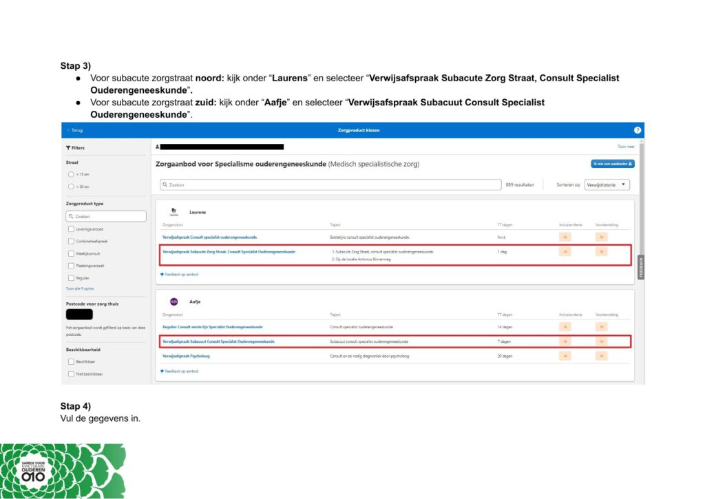
Task: Click Voorbereiding Ja badge in 1 dag row
Action: pyautogui.click(x=602, y=252)
